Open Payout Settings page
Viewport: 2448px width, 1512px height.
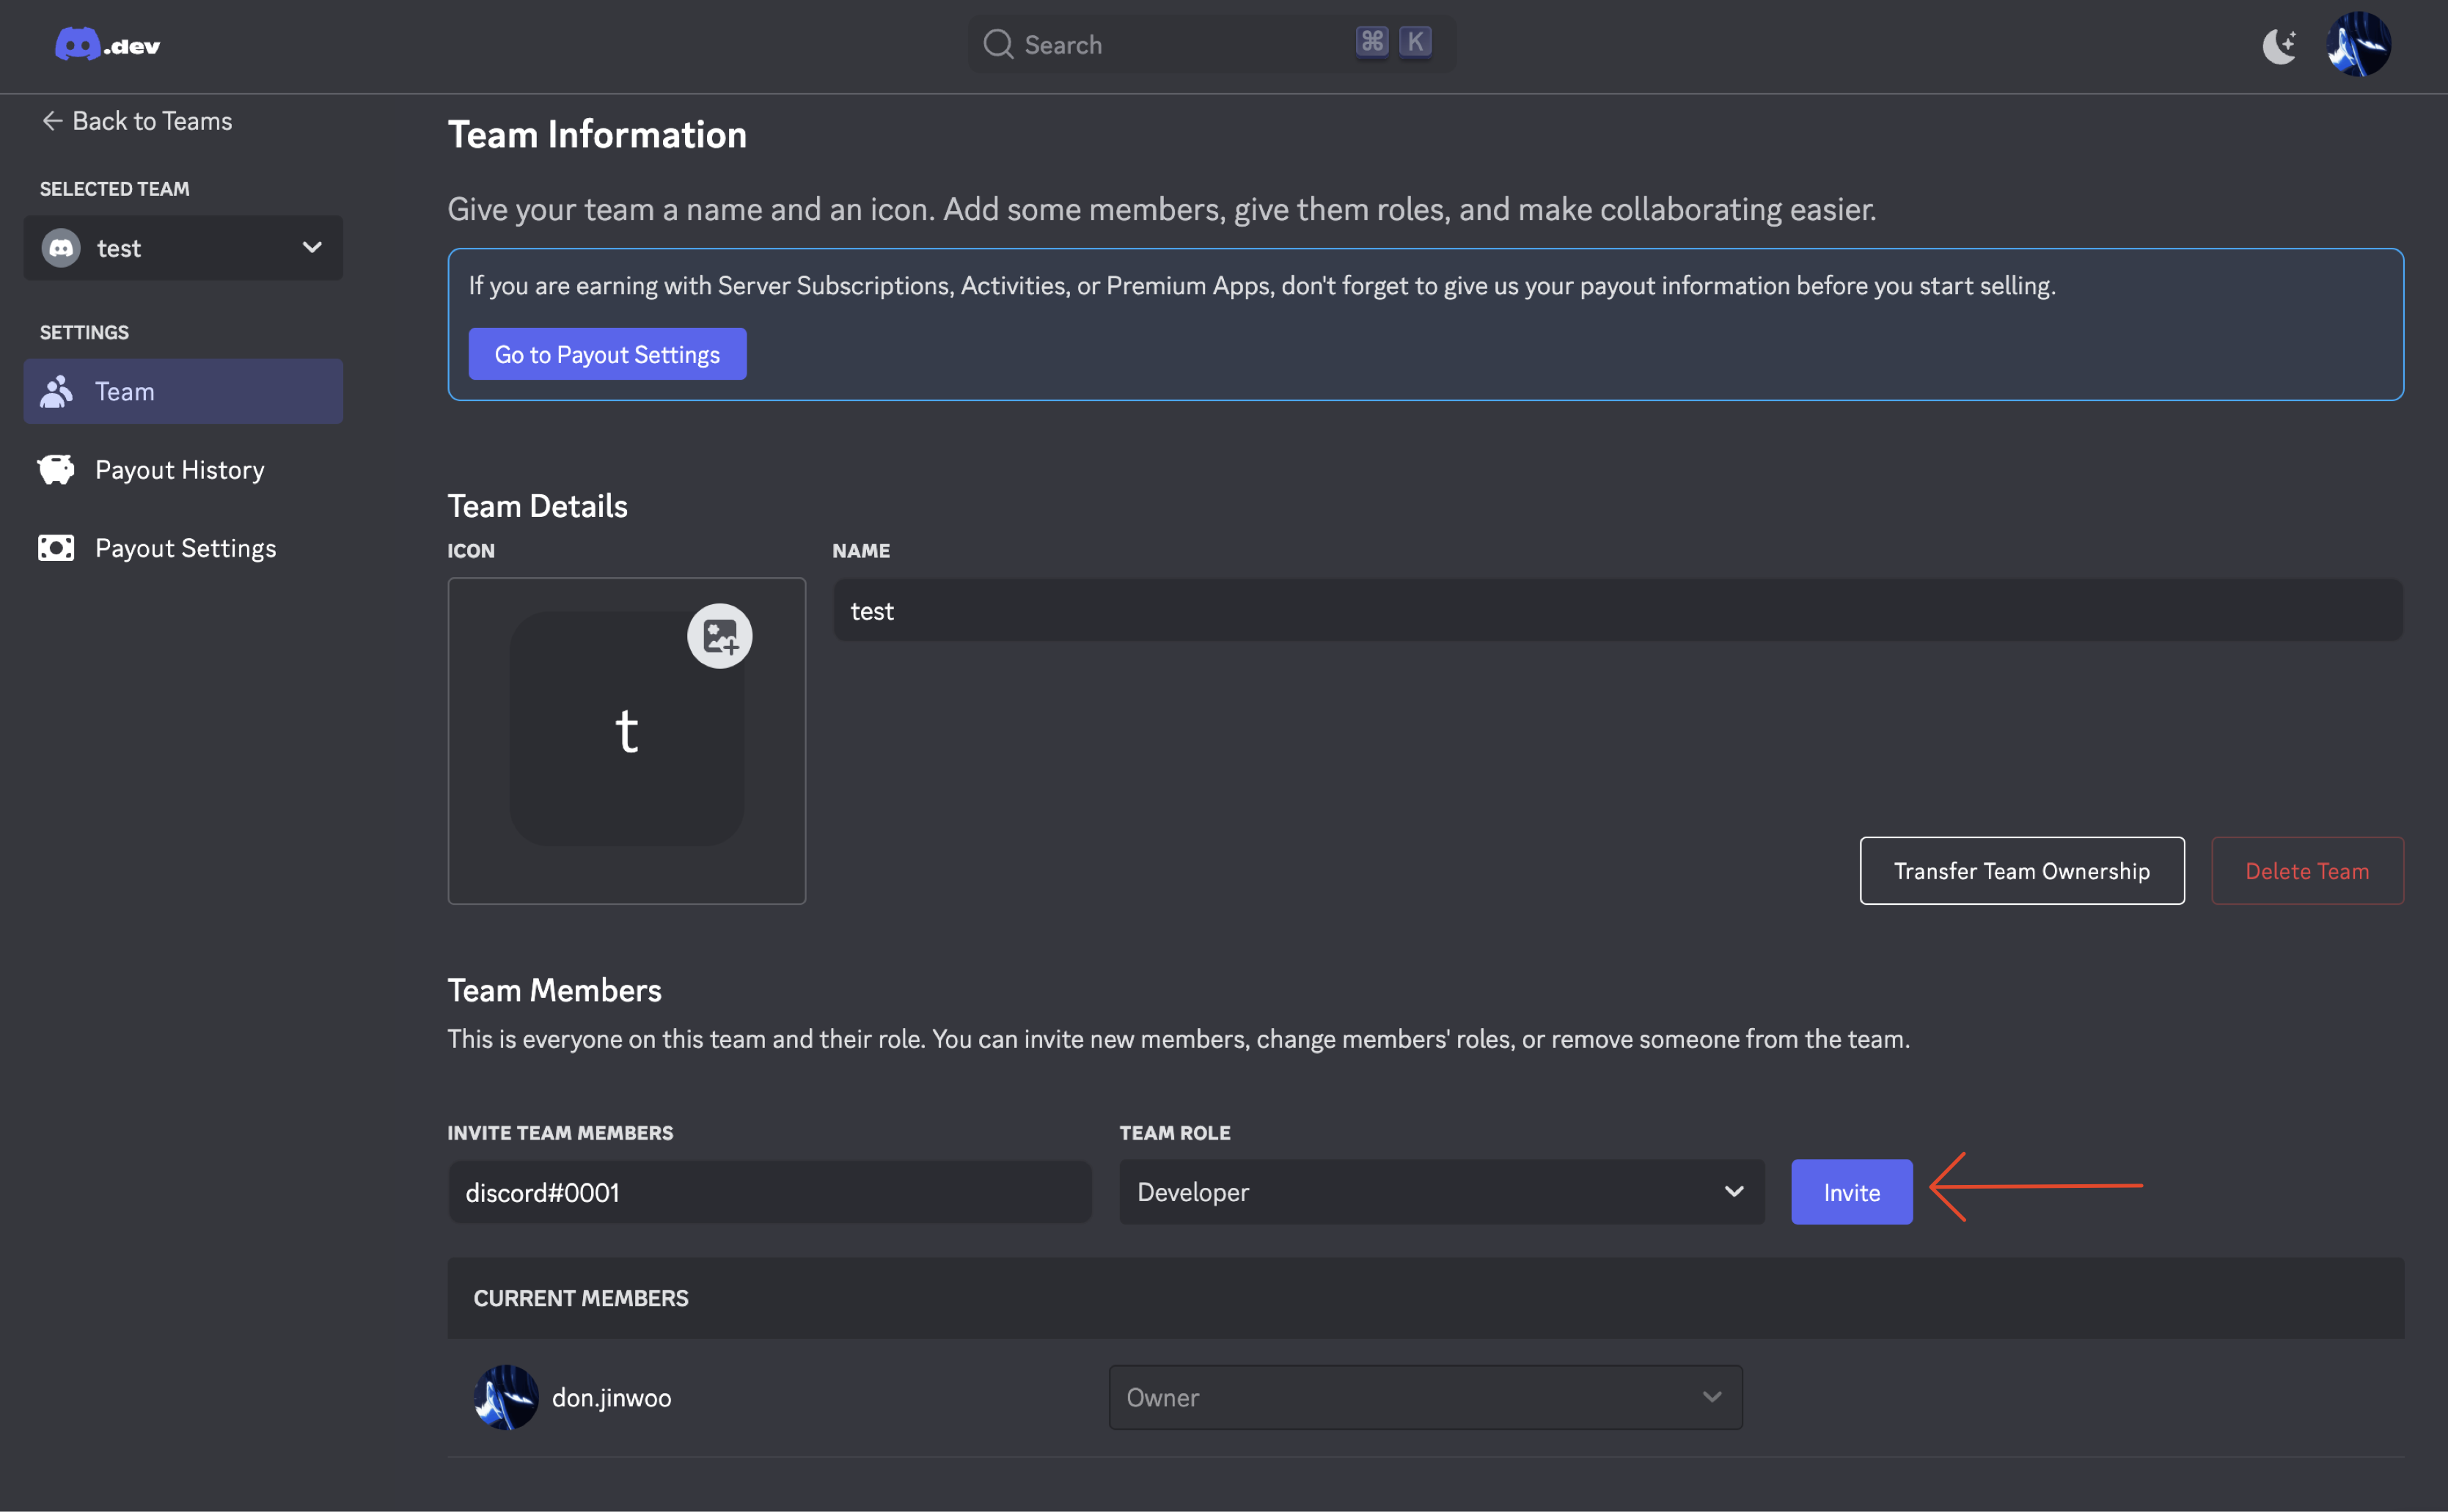coord(186,548)
